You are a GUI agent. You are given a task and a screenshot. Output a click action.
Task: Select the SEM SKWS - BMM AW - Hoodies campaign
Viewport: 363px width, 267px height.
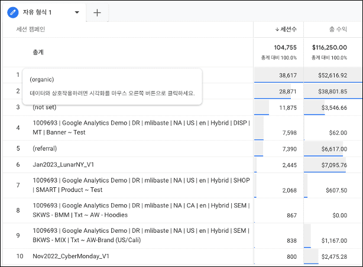[141, 210]
